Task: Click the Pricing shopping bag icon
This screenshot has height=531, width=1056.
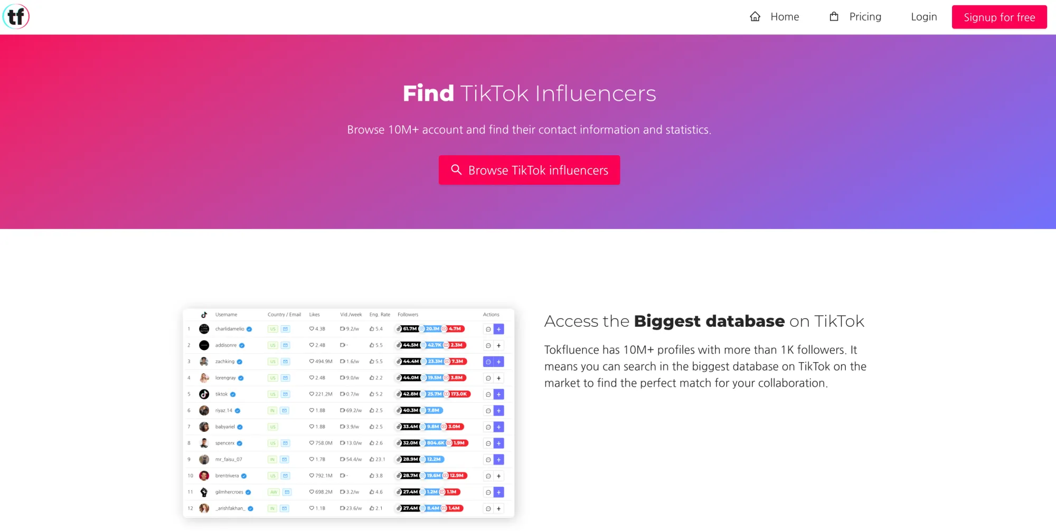Action: pos(834,17)
